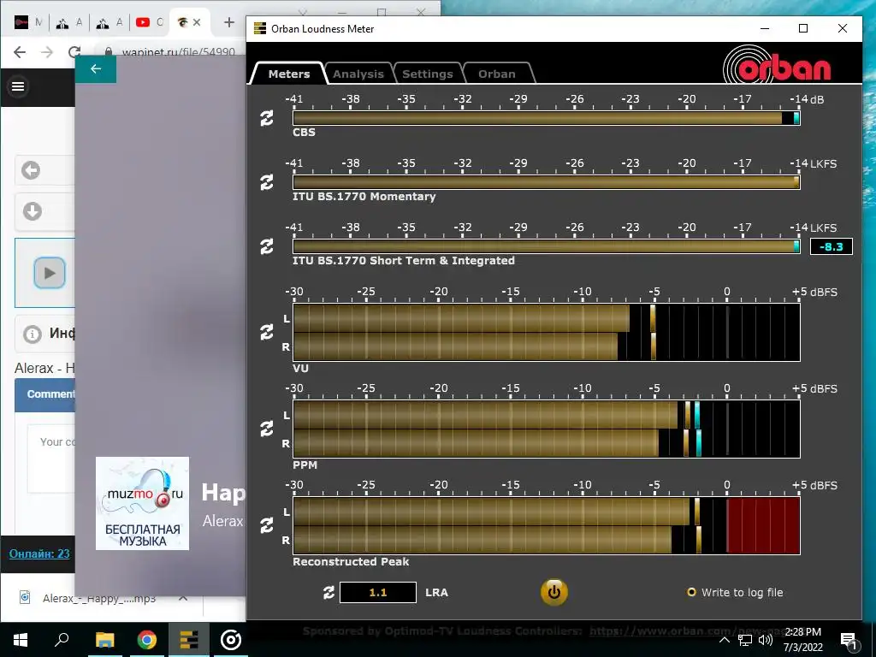The image size is (876, 657).
Task: Go forward in the Chrome browser
Action: 47,52
